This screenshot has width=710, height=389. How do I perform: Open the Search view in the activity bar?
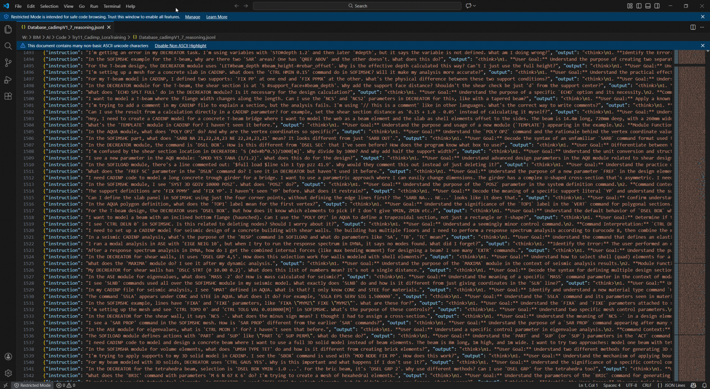pos(8,46)
